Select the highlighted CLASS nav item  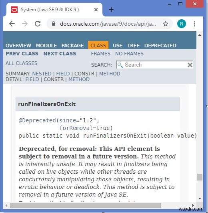click(x=98, y=45)
